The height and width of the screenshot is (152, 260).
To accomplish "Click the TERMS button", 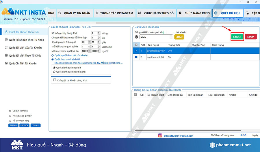I will click(36, 125).
